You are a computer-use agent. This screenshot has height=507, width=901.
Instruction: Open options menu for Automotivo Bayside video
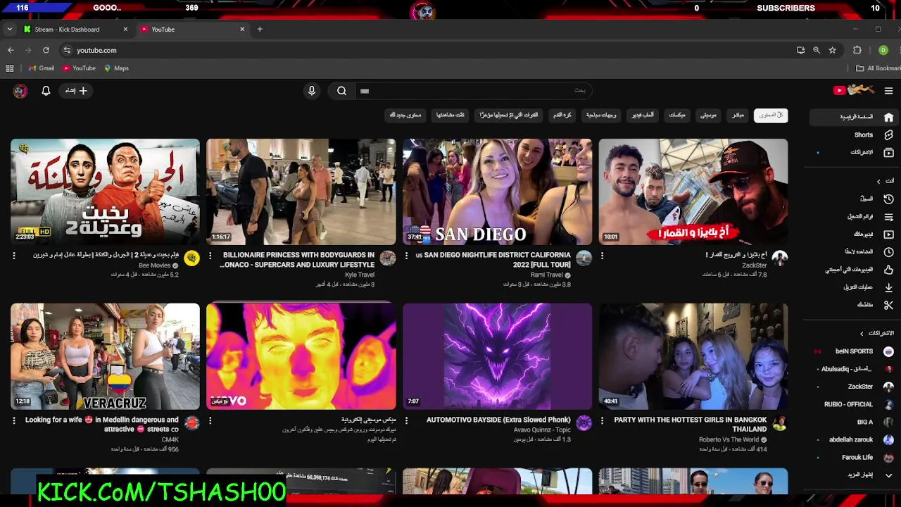[406, 420]
